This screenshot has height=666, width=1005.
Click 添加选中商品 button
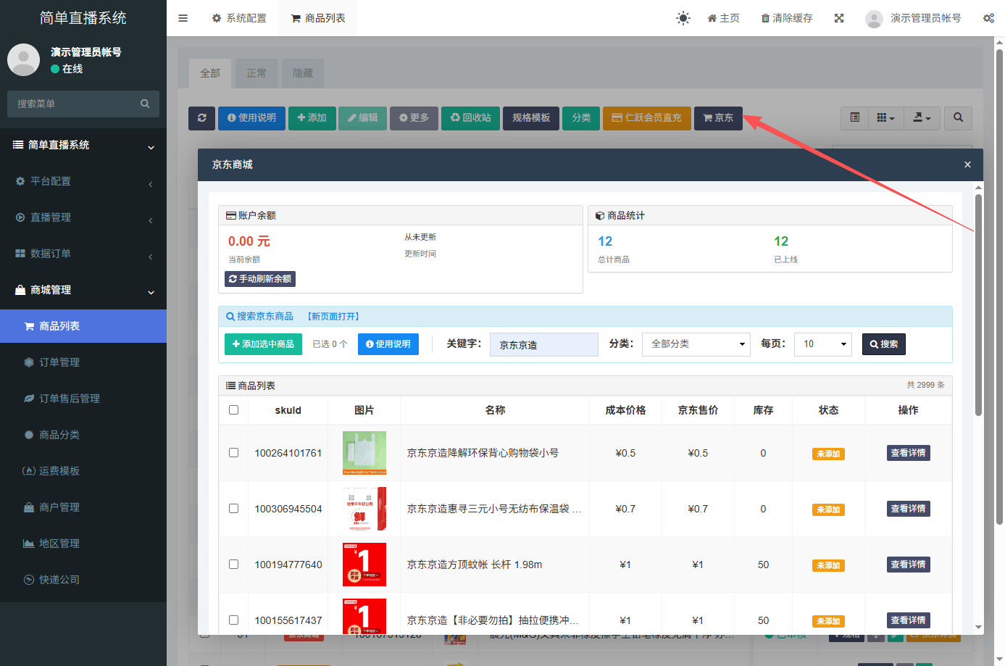(x=263, y=344)
